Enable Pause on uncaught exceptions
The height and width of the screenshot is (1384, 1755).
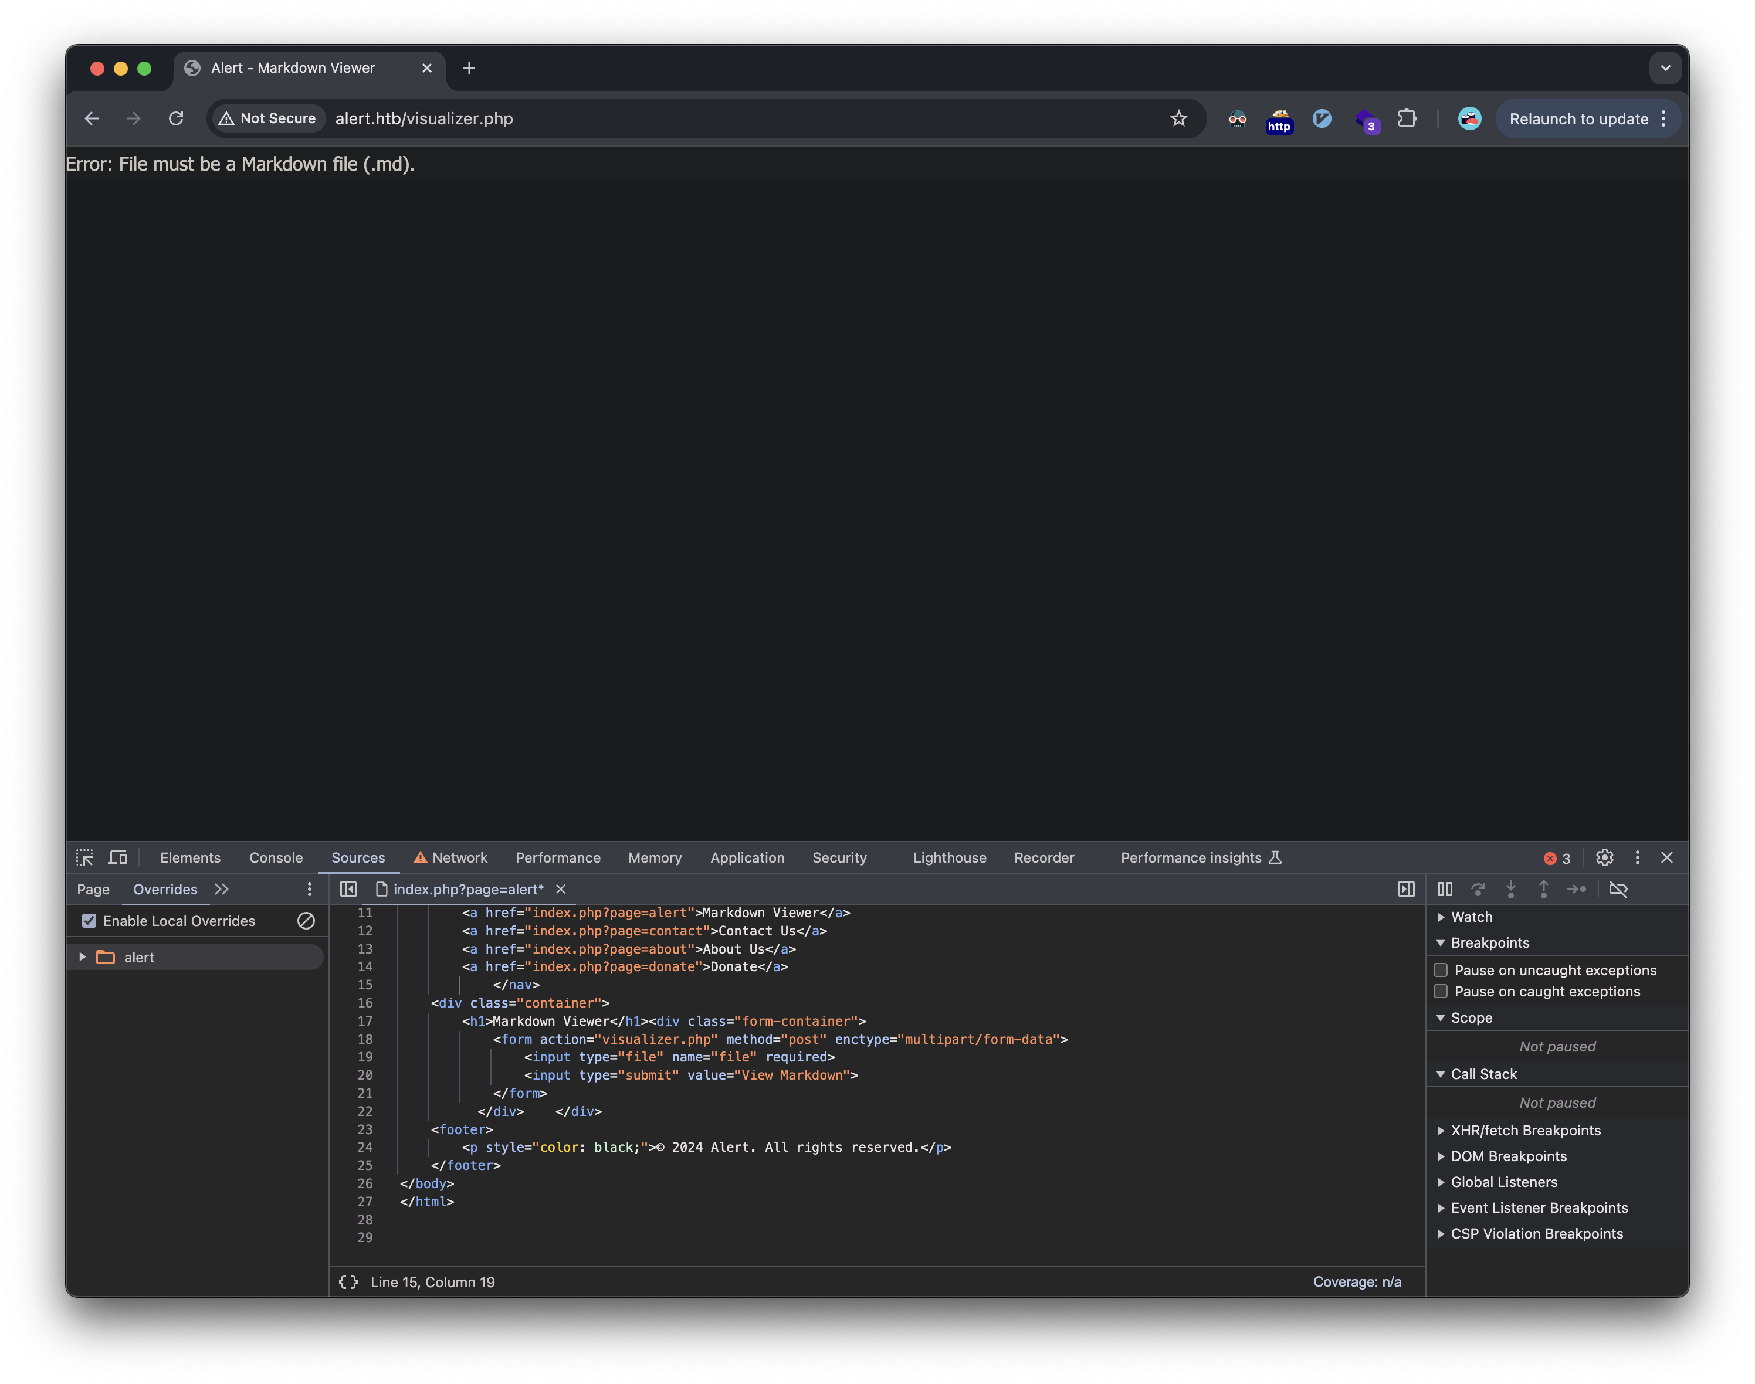[x=1441, y=970]
